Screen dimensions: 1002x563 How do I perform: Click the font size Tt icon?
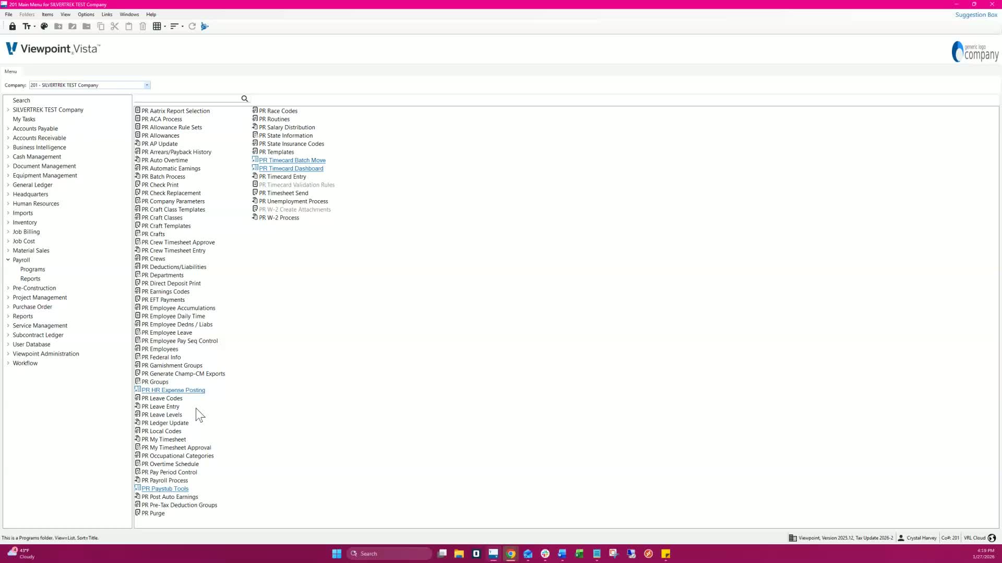pos(27,27)
